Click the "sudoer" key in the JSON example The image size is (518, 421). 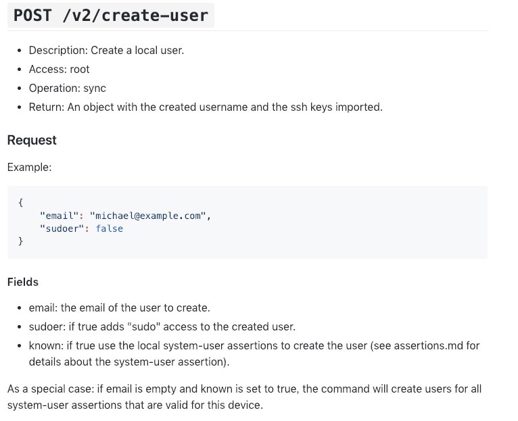point(62,228)
